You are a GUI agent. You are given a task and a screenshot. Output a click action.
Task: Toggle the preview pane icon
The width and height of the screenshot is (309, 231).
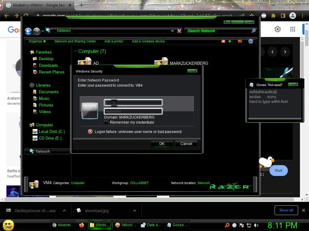coord(240,41)
